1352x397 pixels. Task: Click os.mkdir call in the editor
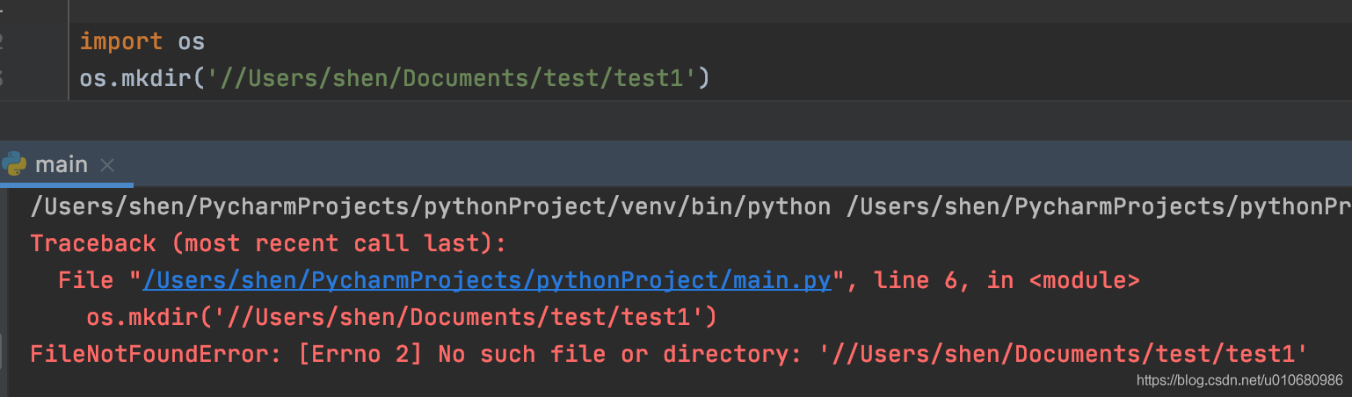135,79
